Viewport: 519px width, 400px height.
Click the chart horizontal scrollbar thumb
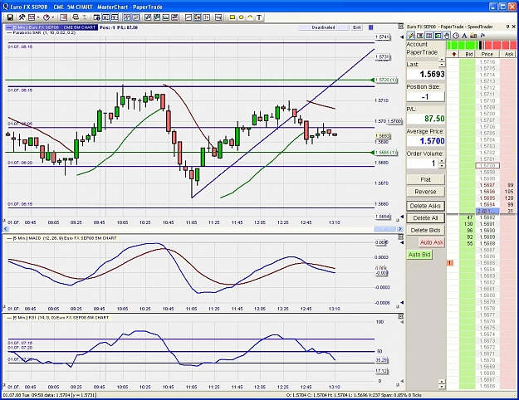click(384, 228)
